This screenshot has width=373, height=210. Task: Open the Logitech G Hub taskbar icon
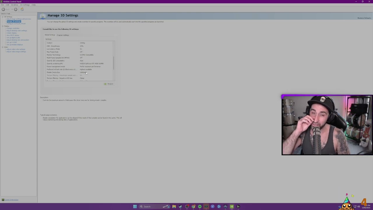pyautogui.click(x=238, y=206)
